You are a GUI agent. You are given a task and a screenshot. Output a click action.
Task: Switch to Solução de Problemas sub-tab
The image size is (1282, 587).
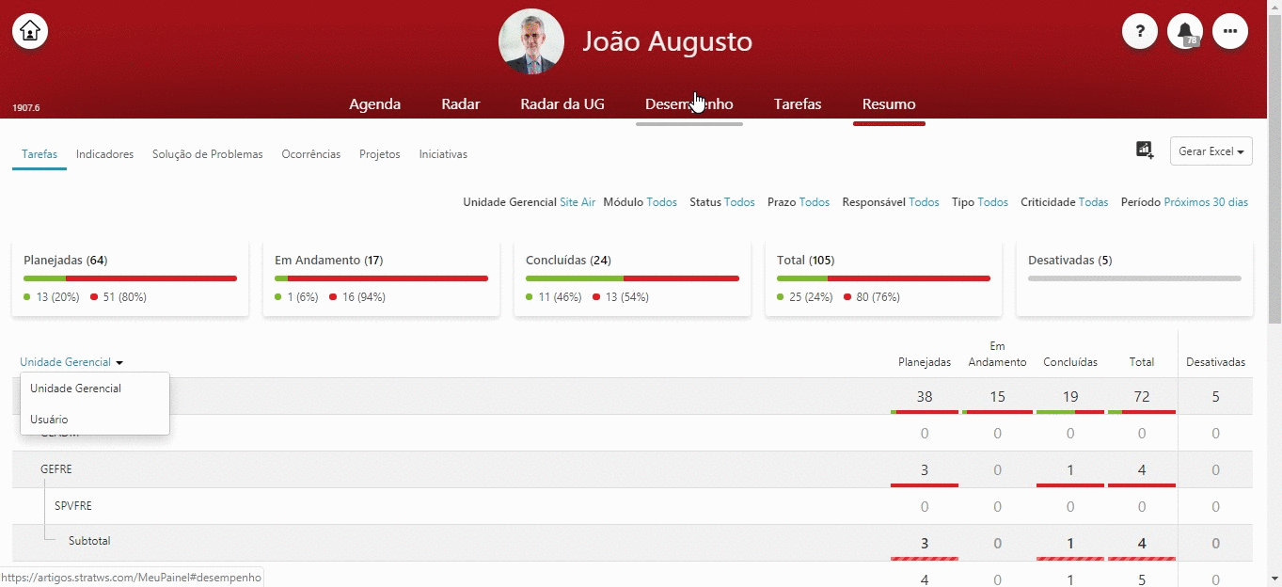(208, 154)
